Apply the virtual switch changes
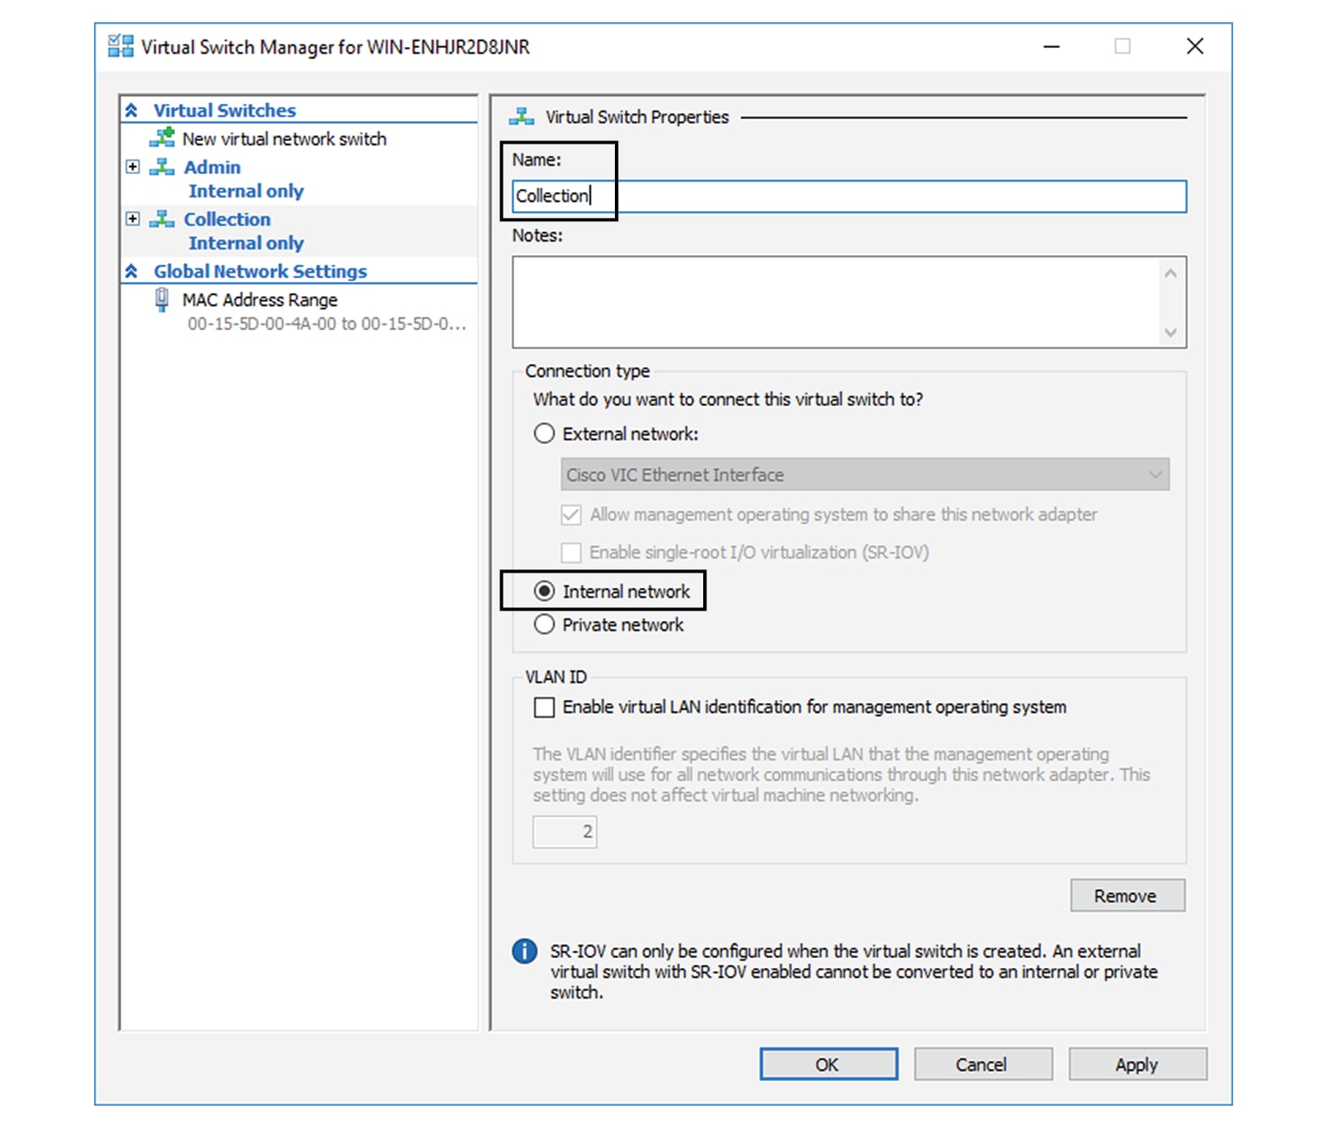The width and height of the screenshot is (1328, 1128). pos(1137,1064)
